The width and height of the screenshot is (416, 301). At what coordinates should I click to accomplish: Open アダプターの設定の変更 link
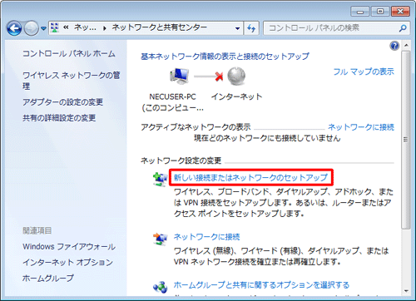[x=63, y=102]
